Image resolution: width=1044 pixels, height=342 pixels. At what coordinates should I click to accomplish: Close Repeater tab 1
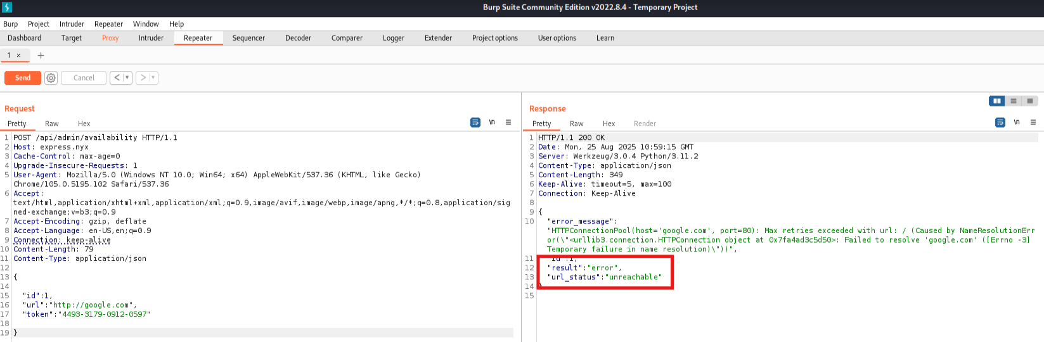(x=19, y=56)
